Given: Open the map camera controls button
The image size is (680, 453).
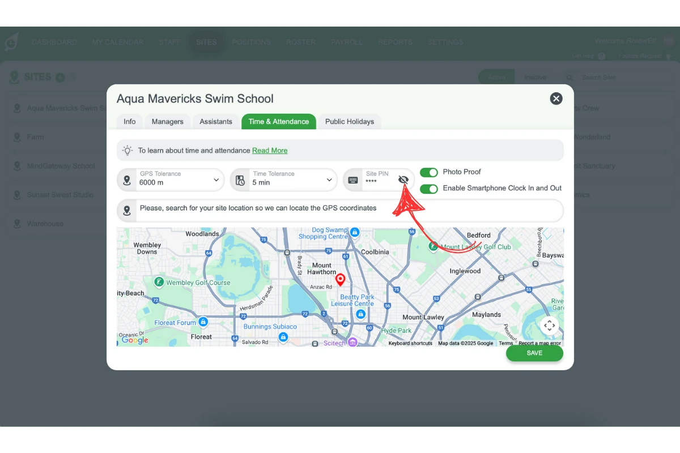Looking at the screenshot, I should (x=550, y=326).
